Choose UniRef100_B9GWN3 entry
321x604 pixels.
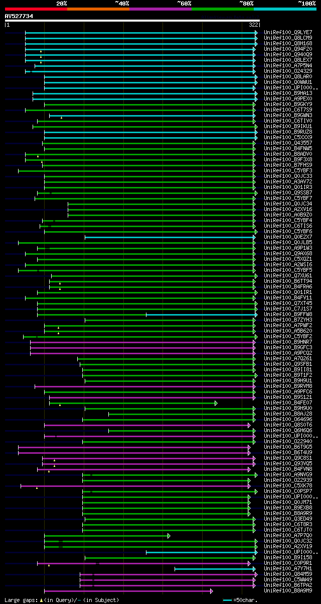click(288, 115)
